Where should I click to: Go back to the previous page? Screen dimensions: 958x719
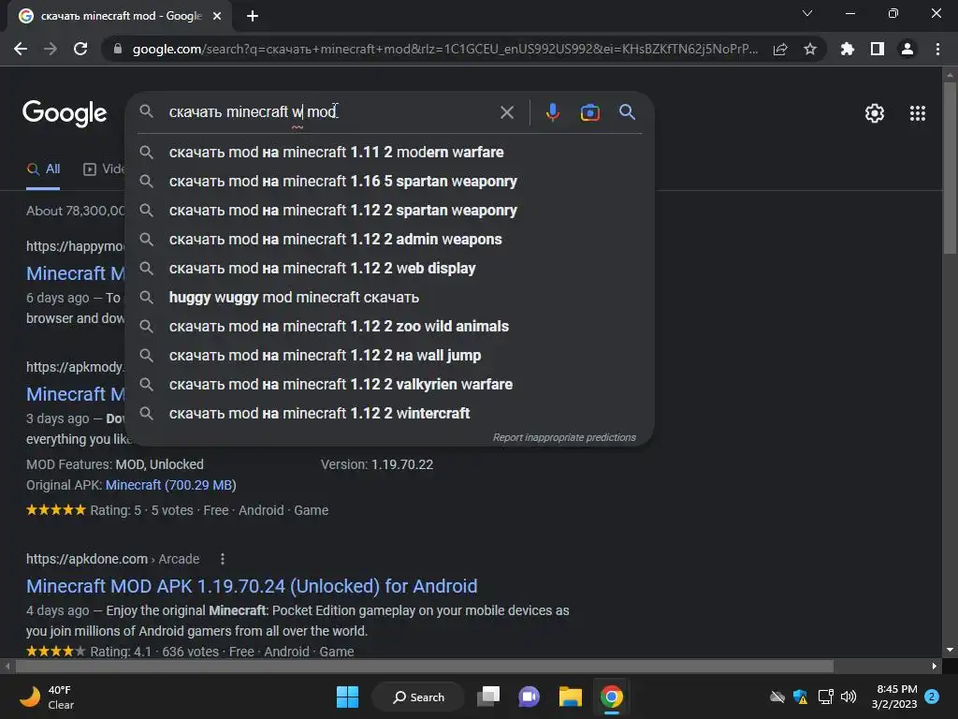[x=21, y=49]
